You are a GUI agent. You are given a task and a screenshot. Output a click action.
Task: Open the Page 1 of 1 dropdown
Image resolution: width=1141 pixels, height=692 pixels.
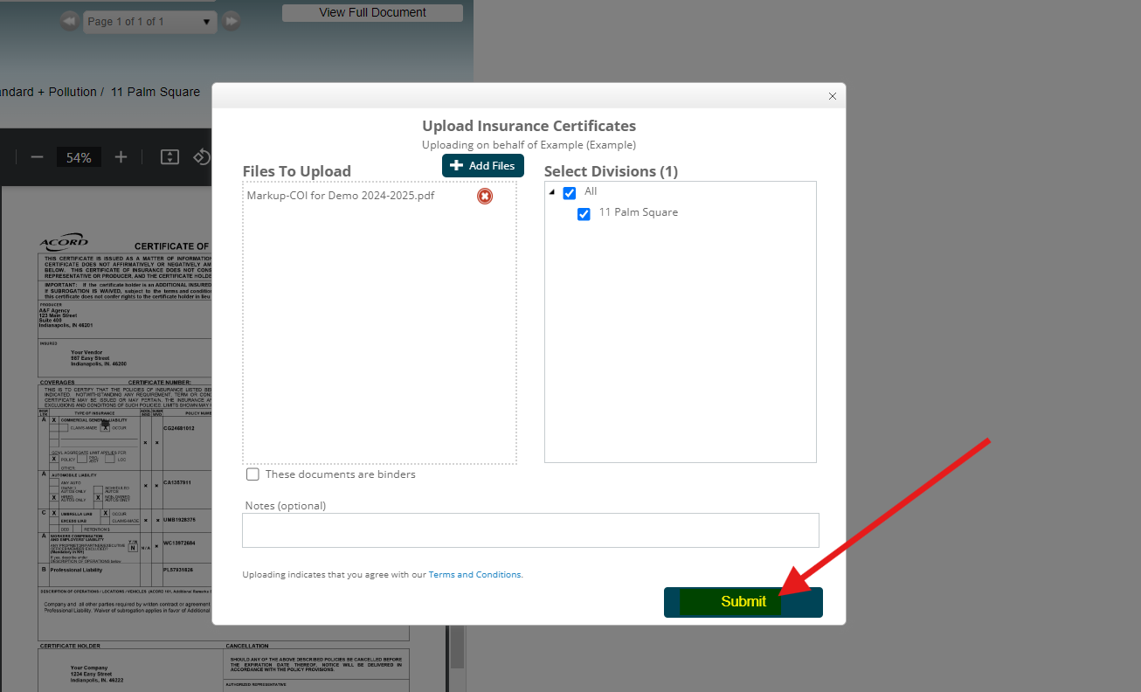[x=149, y=21]
